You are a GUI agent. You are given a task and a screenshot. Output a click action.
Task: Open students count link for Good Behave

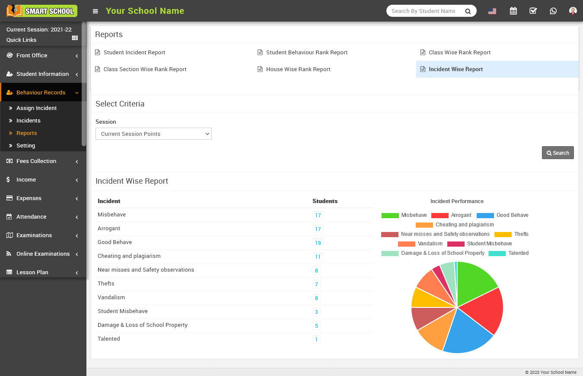pos(318,243)
